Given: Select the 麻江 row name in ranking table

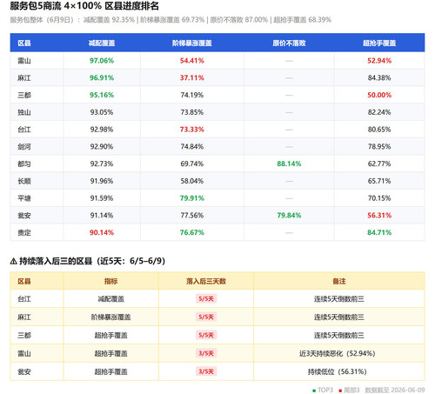Looking at the screenshot, I should coord(24,77).
